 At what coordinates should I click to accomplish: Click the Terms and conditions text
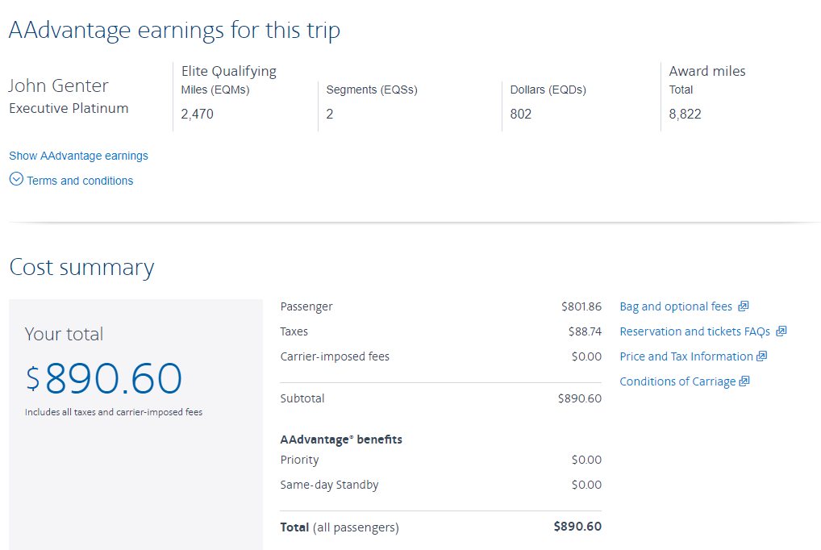[80, 181]
